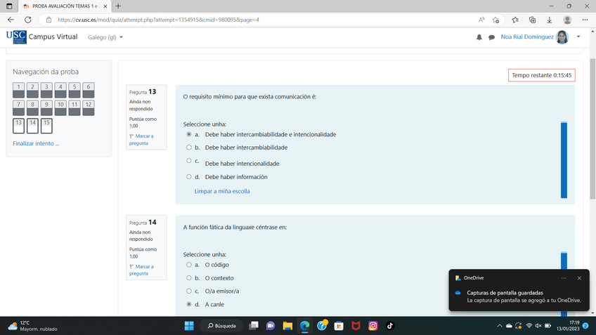This screenshot has width=596, height=335.
Task: Open Task View on the taskbar
Action: [254, 326]
